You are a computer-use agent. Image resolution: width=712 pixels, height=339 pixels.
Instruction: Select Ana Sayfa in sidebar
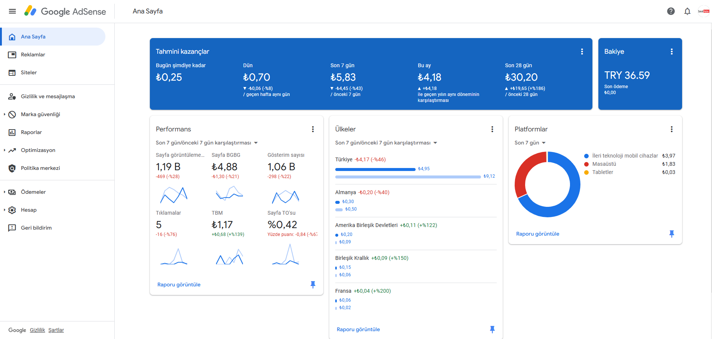pyautogui.click(x=53, y=37)
